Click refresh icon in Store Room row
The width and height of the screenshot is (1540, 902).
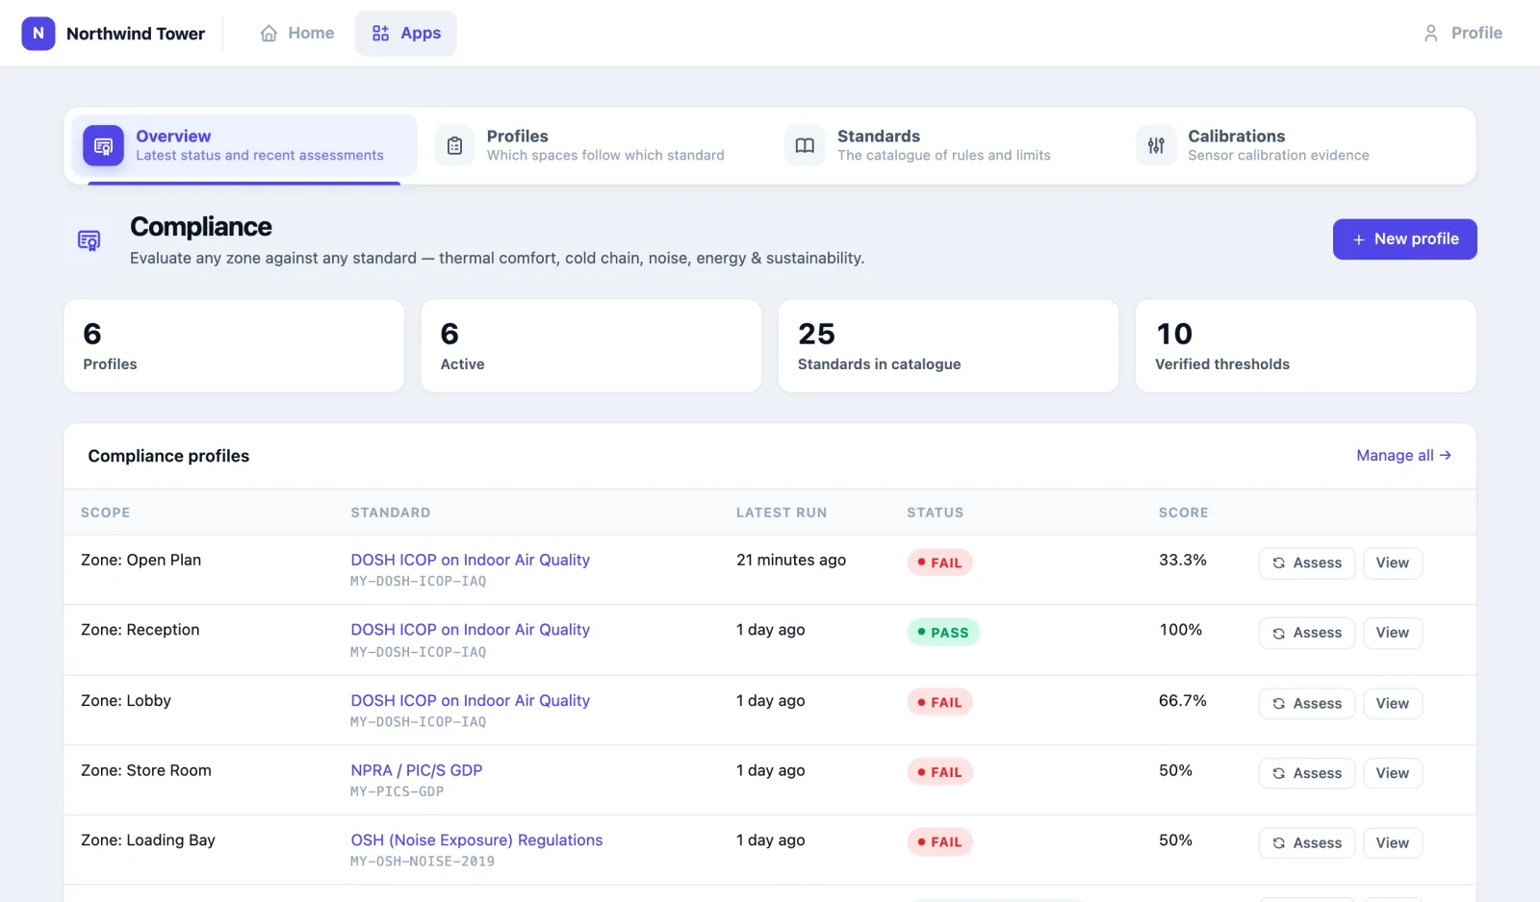pyautogui.click(x=1279, y=774)
